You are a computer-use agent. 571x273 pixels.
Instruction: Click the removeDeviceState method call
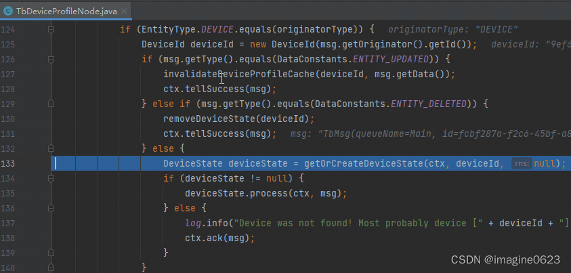(209, 119)
